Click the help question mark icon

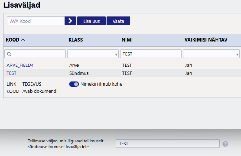(x=225, y=144)
